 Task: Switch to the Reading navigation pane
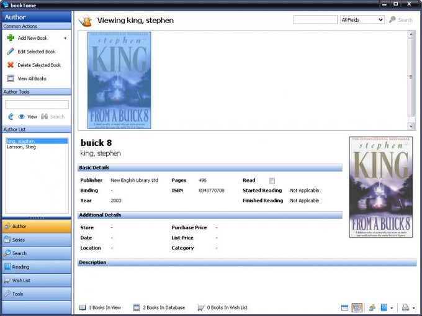pos(37,267)
